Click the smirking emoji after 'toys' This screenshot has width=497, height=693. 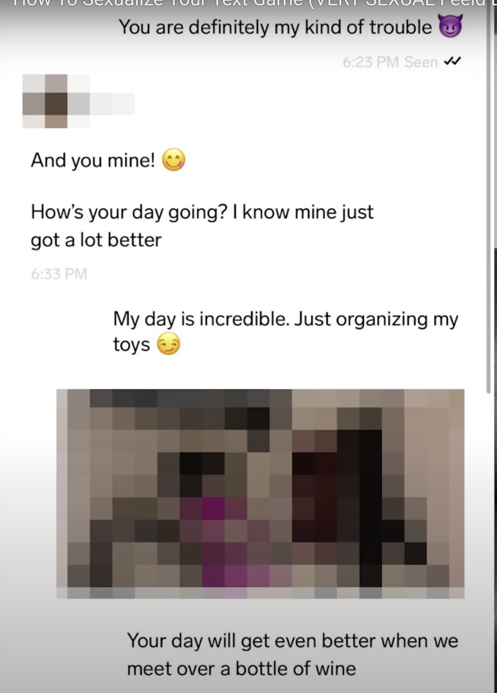click(169, 344)
